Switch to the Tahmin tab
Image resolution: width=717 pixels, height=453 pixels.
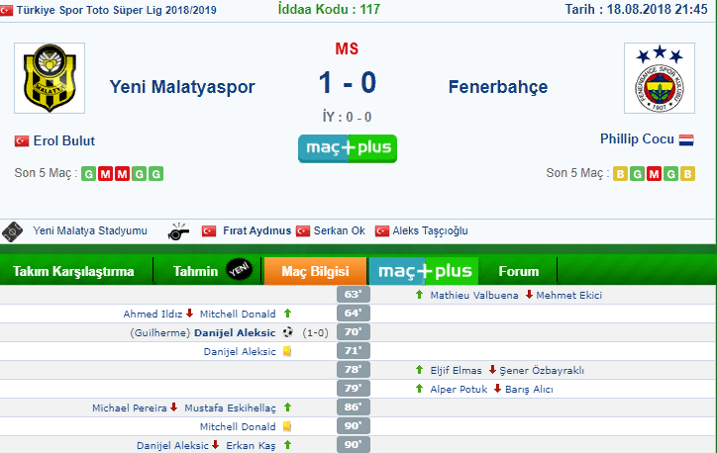point(208,271)
